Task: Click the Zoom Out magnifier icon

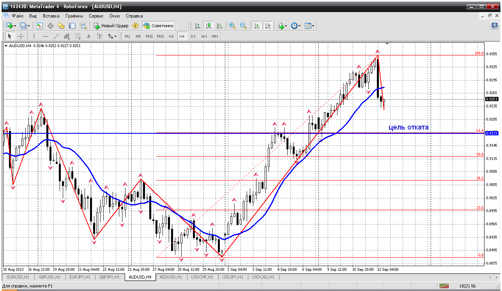Action: 243,26
